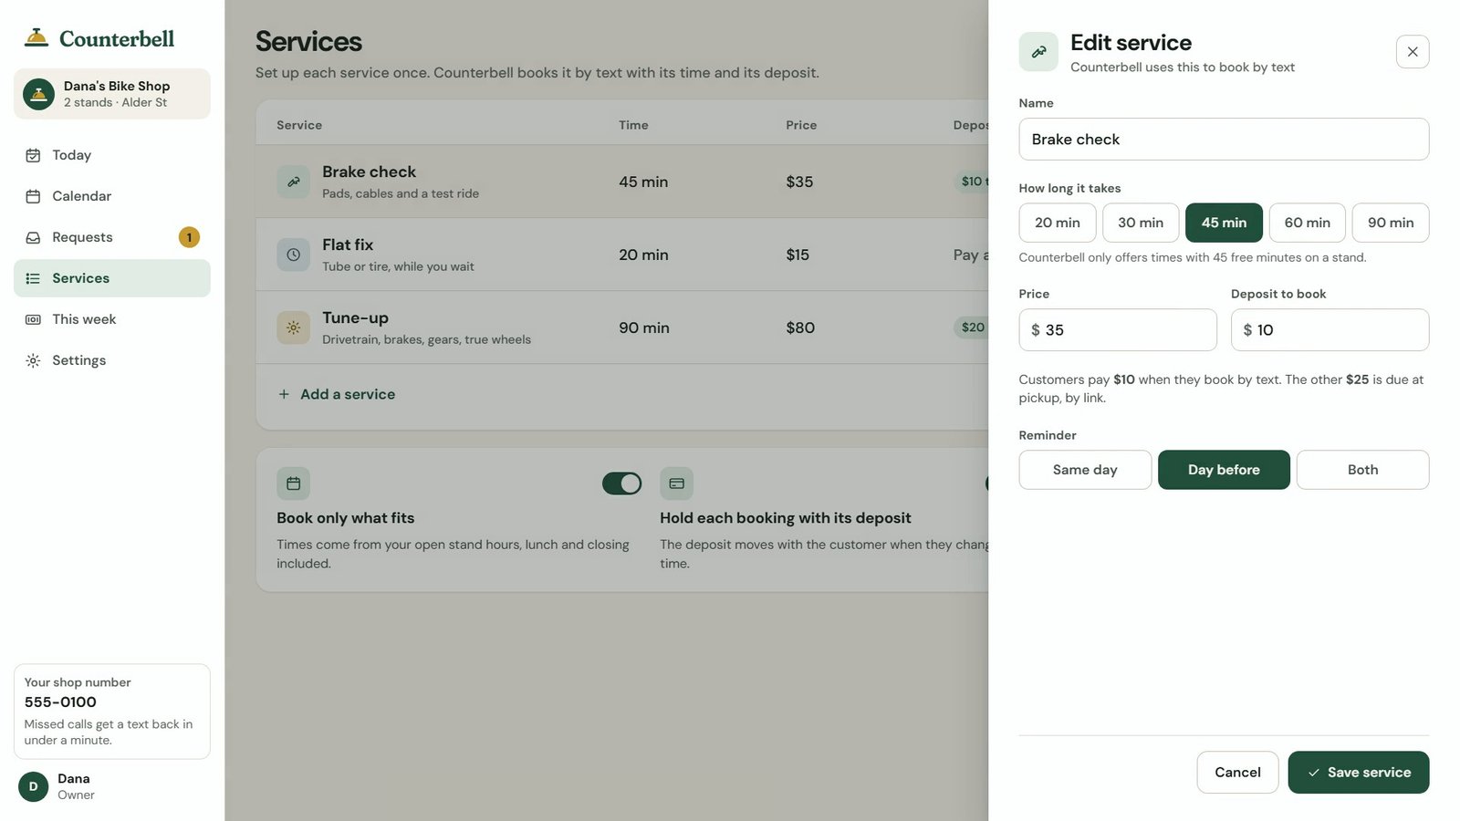Viewport: 1460px width, 821px height.
Task: Click the Book only what fits calendar icon
Action: (x=293, y=483)
